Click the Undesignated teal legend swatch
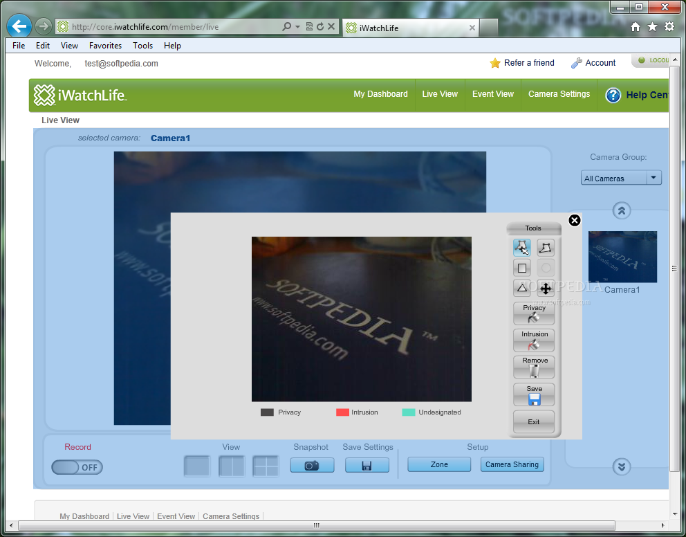This screenshot has height=537, width=686. click(x=408, y=412)
